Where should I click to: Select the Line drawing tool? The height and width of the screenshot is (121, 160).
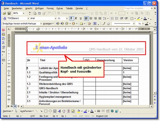37,111
